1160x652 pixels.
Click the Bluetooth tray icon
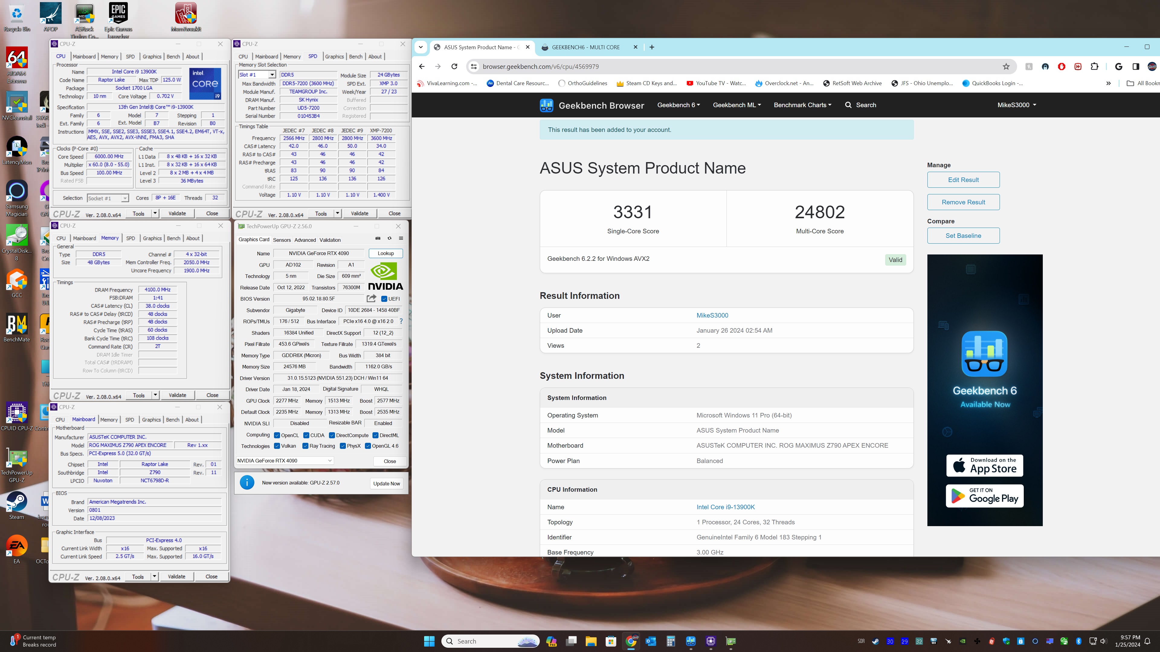tap(1078, 641)
